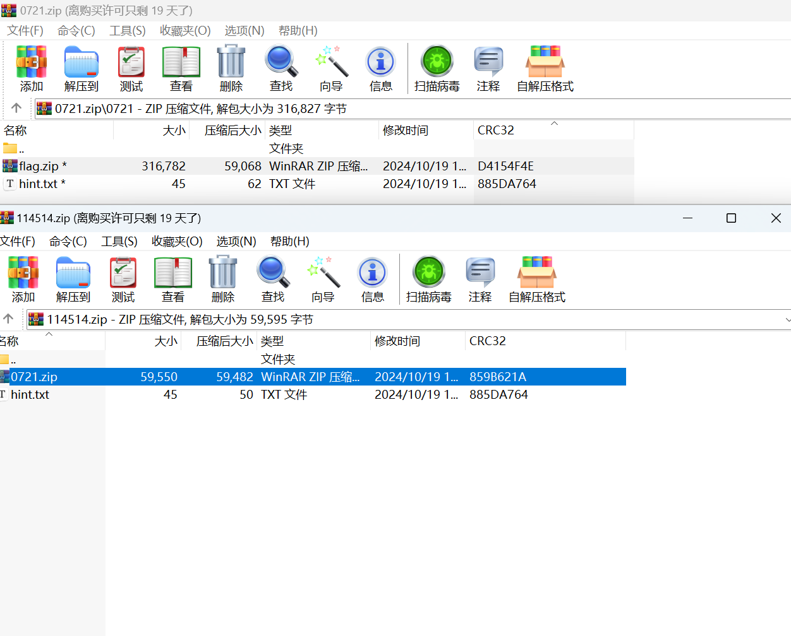Open File menu in 114514.zip window
Image resolution: width=791 pixels, height=636 pixels.
[18, 241]
